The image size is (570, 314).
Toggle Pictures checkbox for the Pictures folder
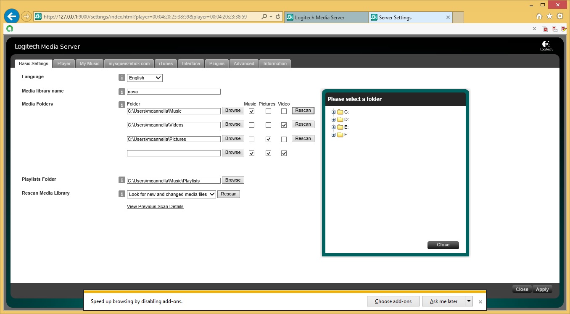pos(268,139)
